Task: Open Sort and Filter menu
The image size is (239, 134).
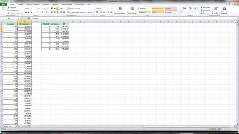Action: pyautogui.click(x=216, y=10)
